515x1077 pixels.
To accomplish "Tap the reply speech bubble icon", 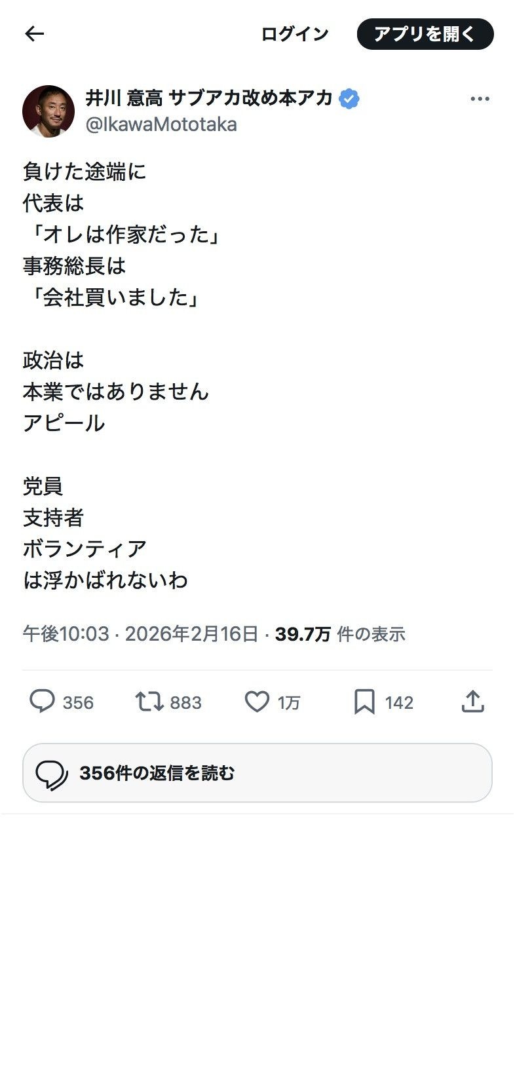I will click(43, 702).
